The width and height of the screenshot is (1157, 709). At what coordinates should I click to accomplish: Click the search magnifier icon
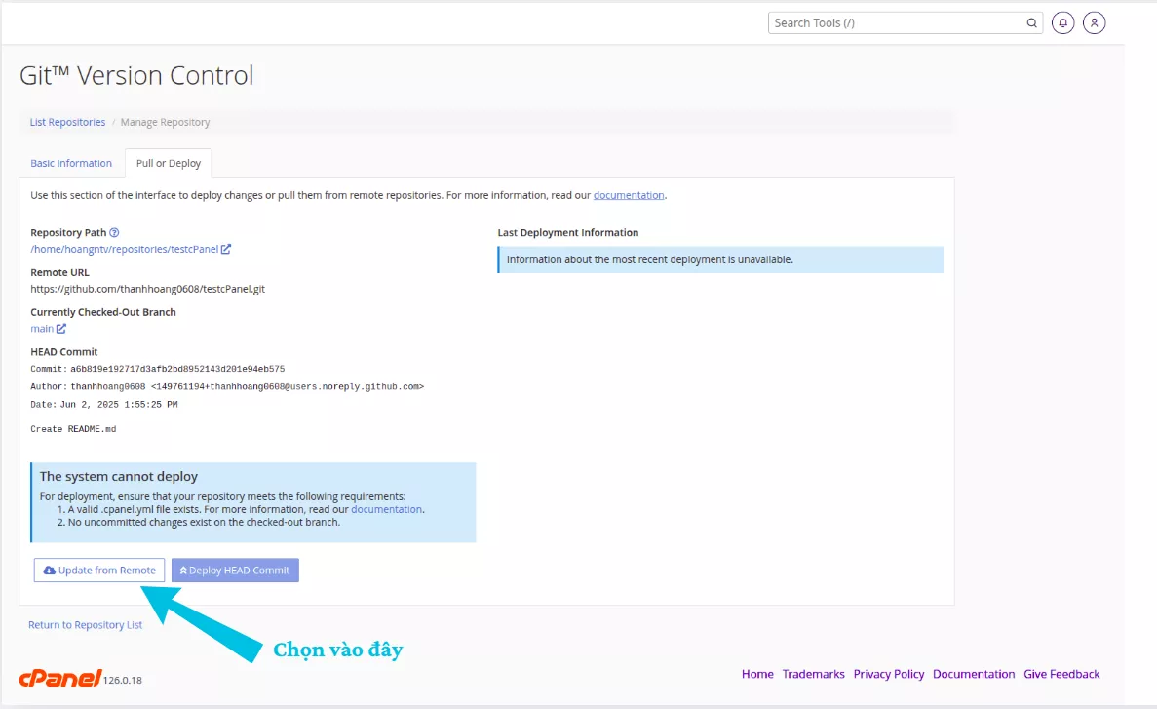click(1032, 23)
